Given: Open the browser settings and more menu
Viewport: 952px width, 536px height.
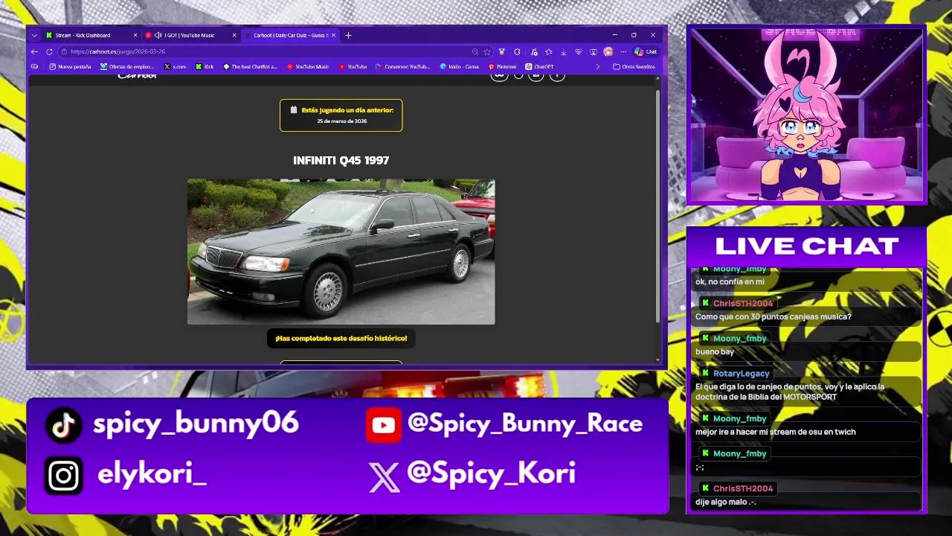Looking at the screenshot, I should tap(623, 51).
